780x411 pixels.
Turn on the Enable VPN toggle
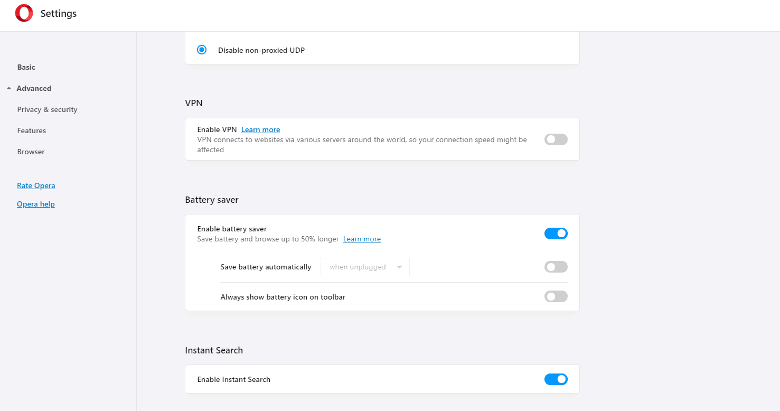556,139
